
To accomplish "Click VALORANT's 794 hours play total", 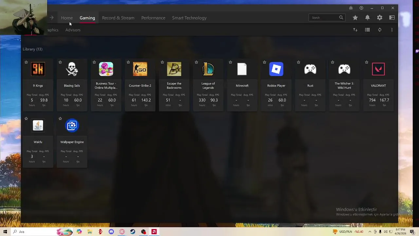I will tap(372, 100).
